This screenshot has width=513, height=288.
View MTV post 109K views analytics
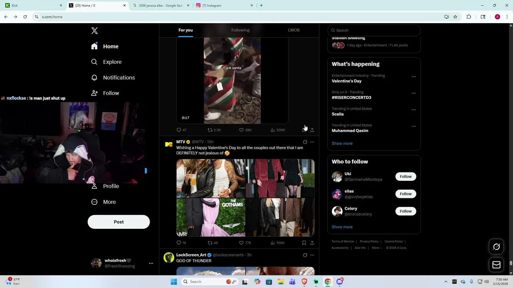click(278, 243)
